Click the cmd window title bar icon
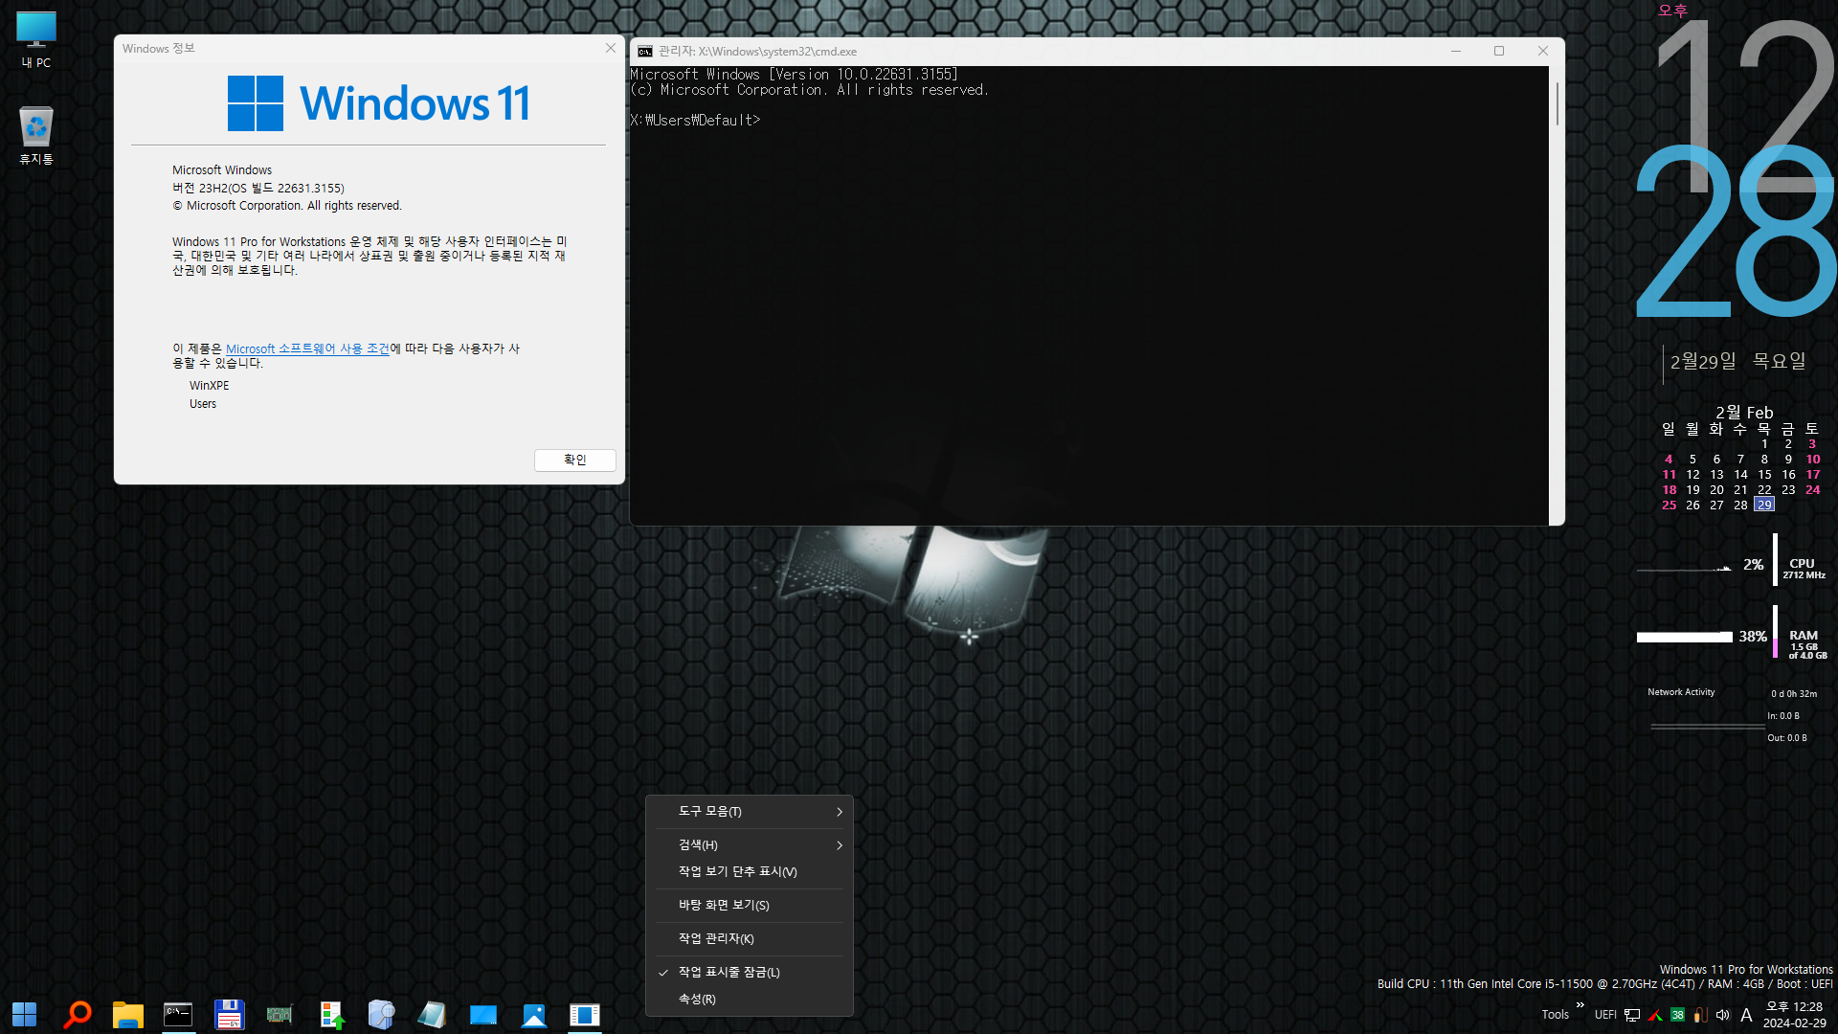The width and height of the screenshot is (1838, 1034). coord(645,51)
